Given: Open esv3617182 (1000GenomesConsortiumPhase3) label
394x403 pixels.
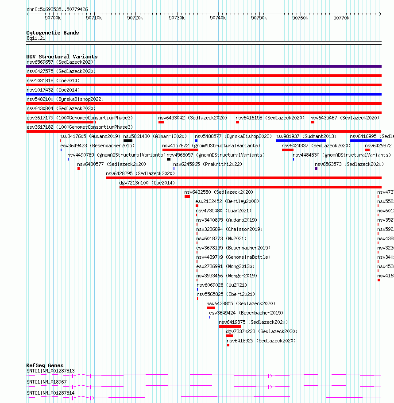Looking at the screenshot, I should click(80, 127).
